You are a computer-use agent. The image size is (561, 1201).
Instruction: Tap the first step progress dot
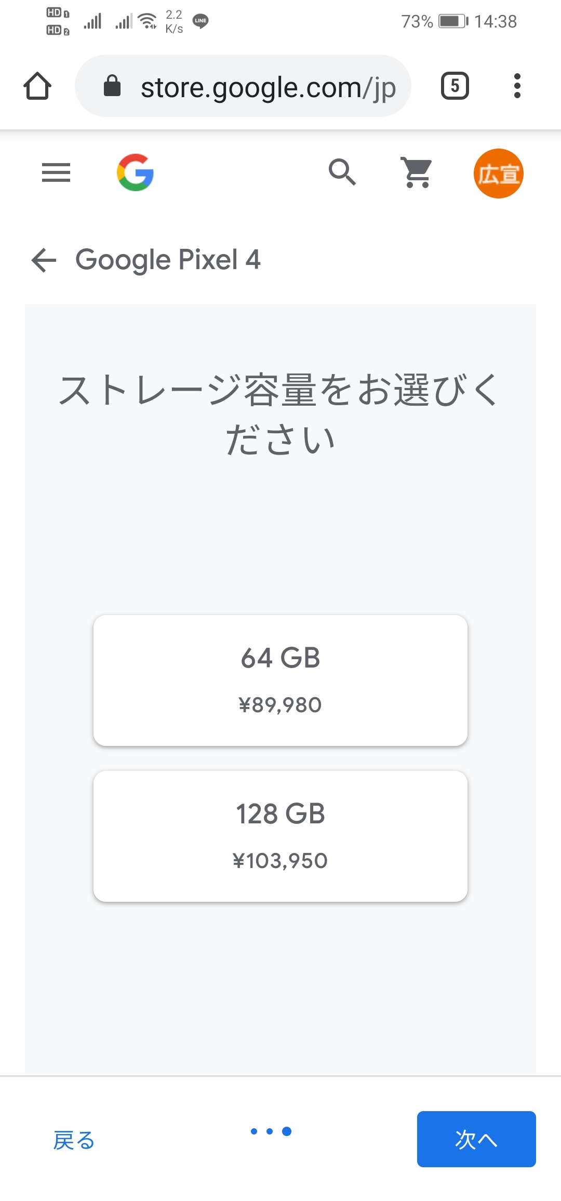[254, 1131]
